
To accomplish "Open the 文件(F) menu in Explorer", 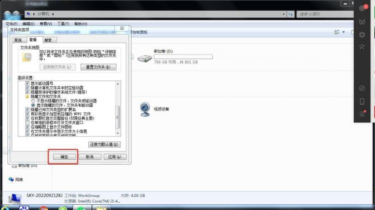I will pyautogui.click(x=11, y=24).
